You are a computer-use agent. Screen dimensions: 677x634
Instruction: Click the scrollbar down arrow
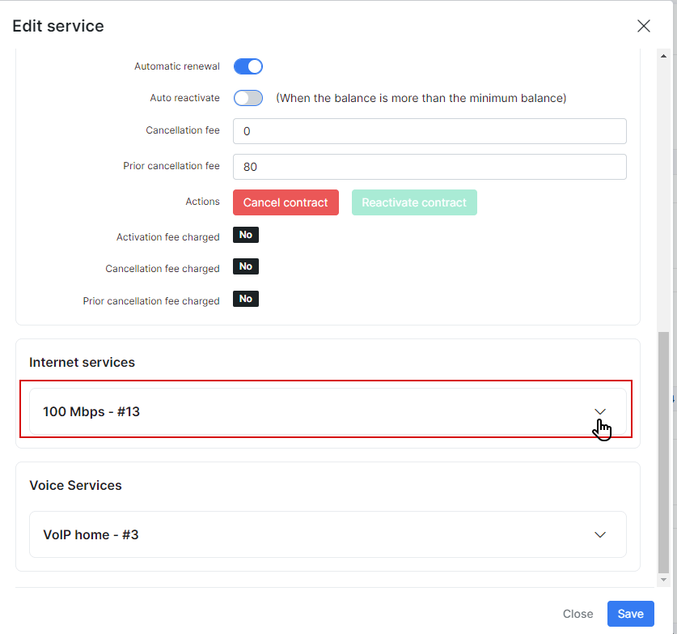click(663, 580)
